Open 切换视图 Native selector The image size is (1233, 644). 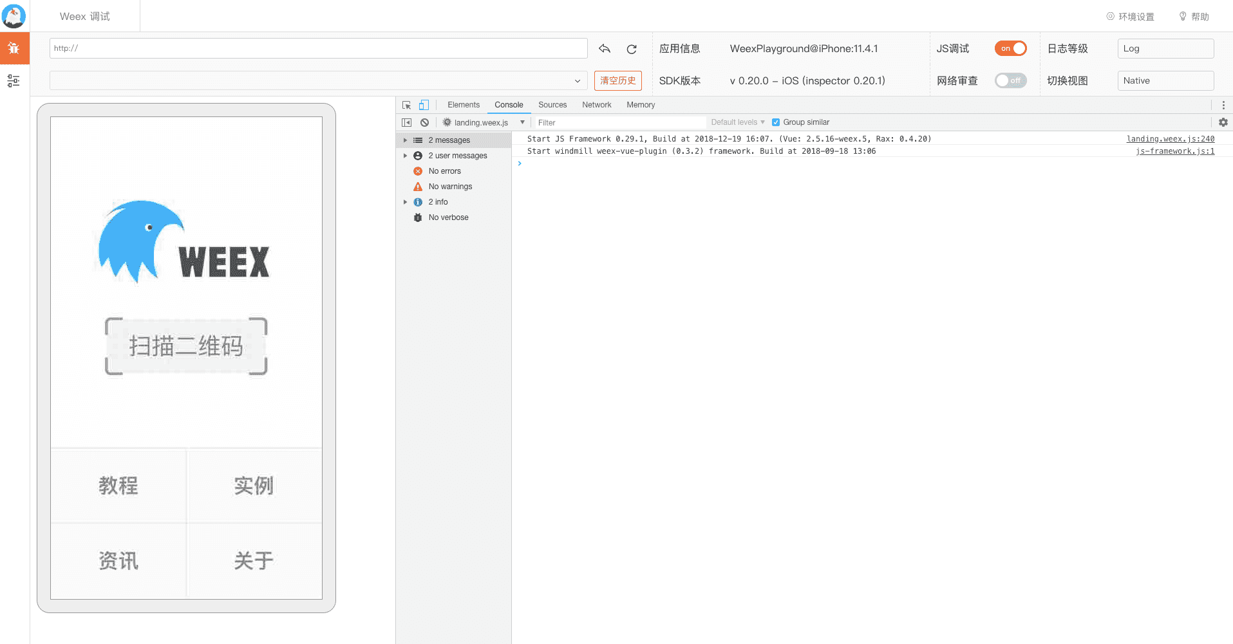(1165, 80)
